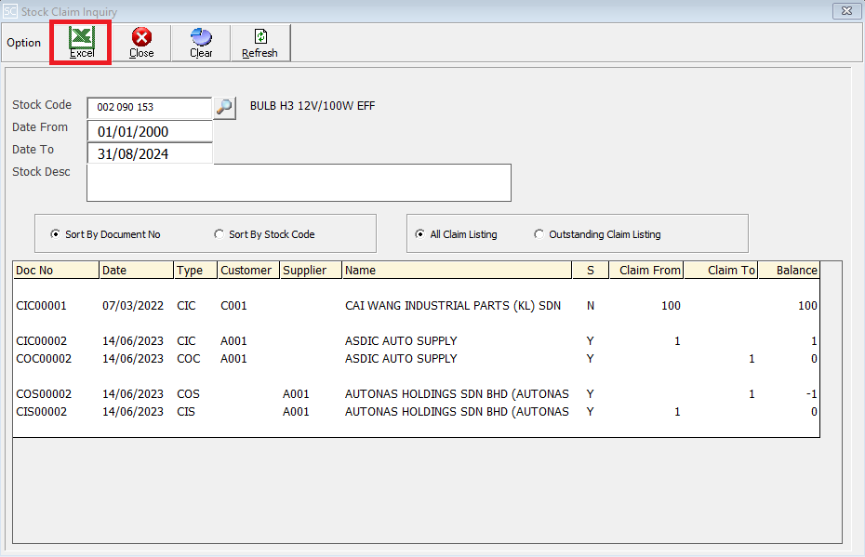Select document row COC00002

tap(417, 358)
